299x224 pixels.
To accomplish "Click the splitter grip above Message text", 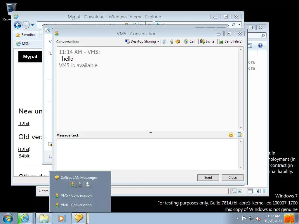I will pyautogui.click(x=150, y=132).
